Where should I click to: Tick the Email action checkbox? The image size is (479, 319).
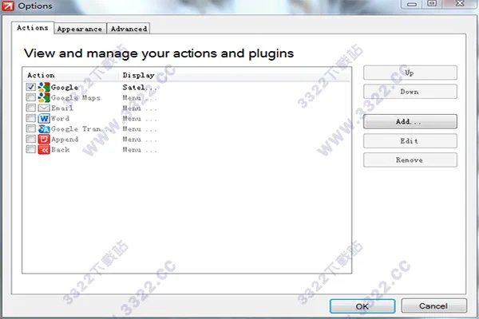[x=30, y=108]
